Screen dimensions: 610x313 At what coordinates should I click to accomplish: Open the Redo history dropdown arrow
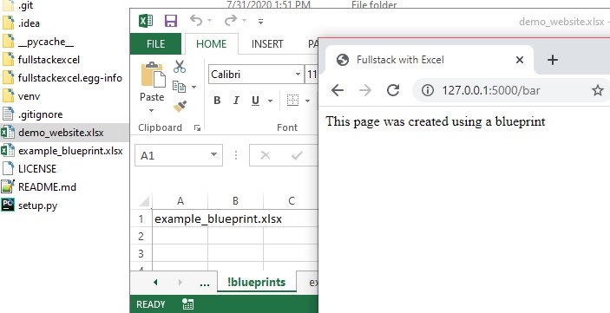tap(245, 21)
